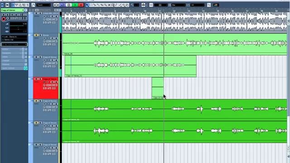Expand arrow on track 2 row
290x163 pixels.
[x=29, y=35]
